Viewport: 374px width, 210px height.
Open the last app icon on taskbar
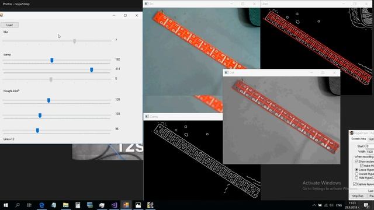[x=150, y=205]
